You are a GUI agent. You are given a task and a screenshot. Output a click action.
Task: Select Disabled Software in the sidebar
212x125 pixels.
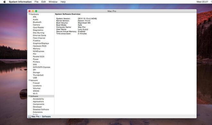pos(41,109)
